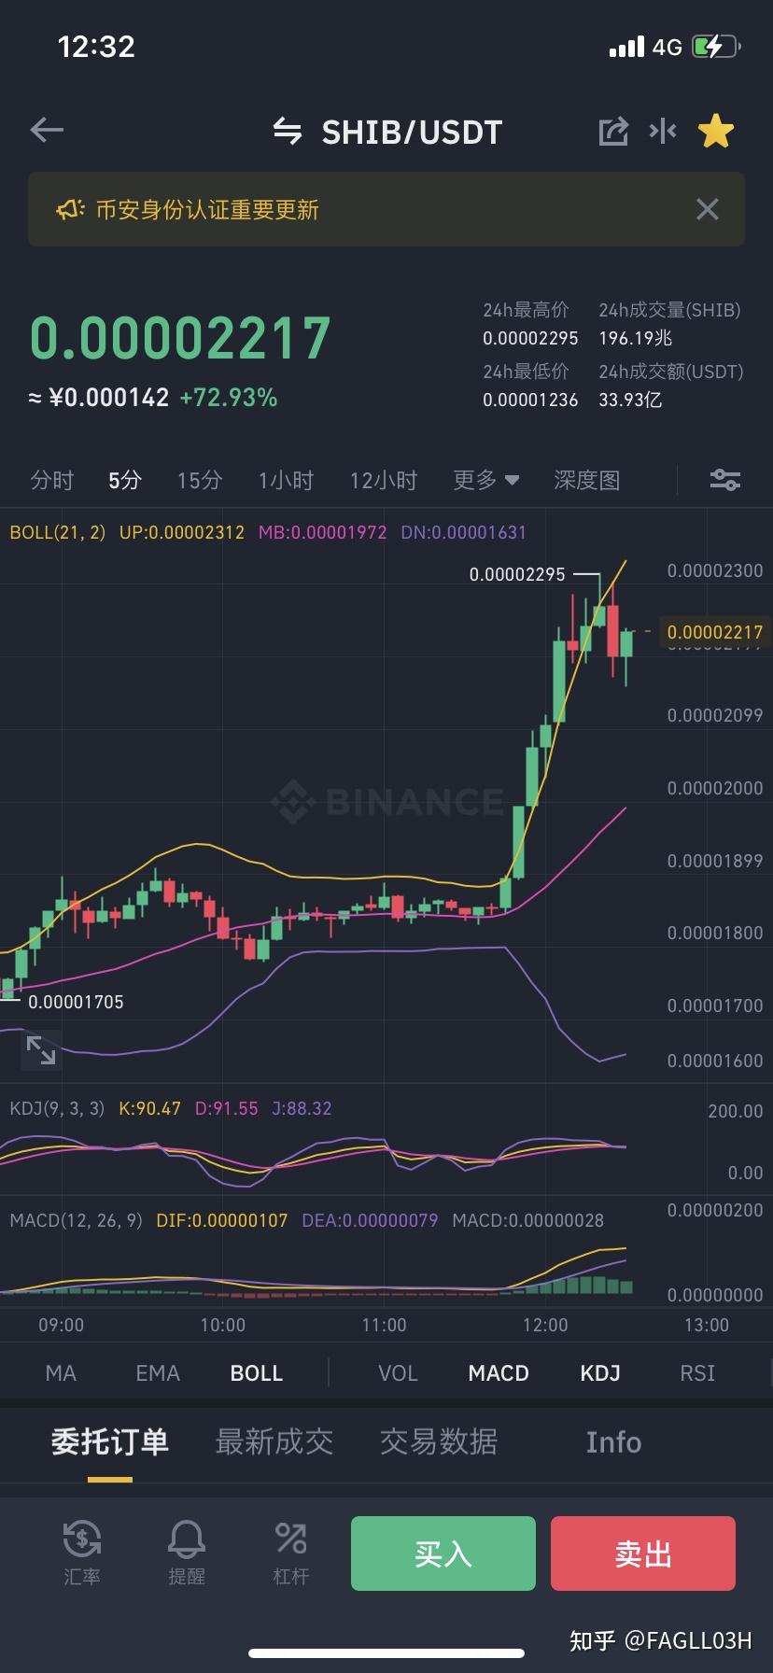This screenshot has width=773, height=1673.
Task: Tap the 提醒 alert bell icon
Action: tap(186, 1539)
